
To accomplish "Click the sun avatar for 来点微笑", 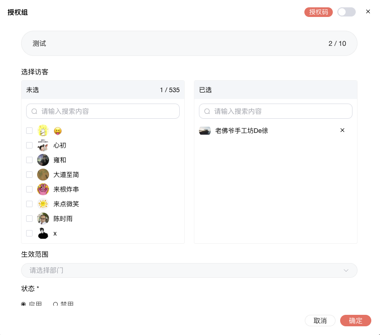I will 43,204.
